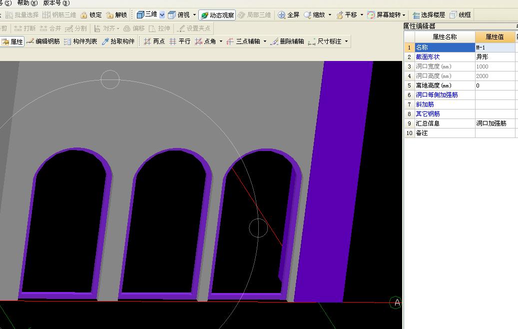Click the 截面形状 property link
The height and width of the screenshot is (329, 518).
pyautogui.click(x=428, y=57)
